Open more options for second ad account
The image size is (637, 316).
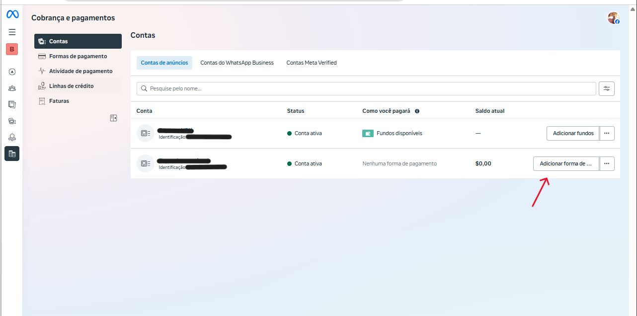tap(607, 163)
